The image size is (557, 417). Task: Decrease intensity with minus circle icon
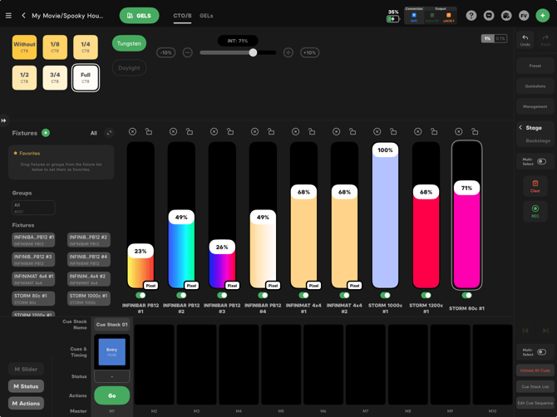click(188, 52)
